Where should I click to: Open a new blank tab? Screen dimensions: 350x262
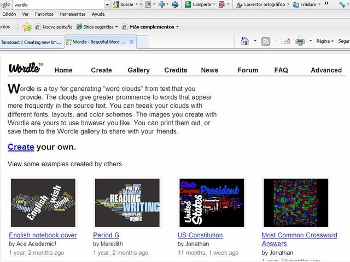(x=142, y=42)
